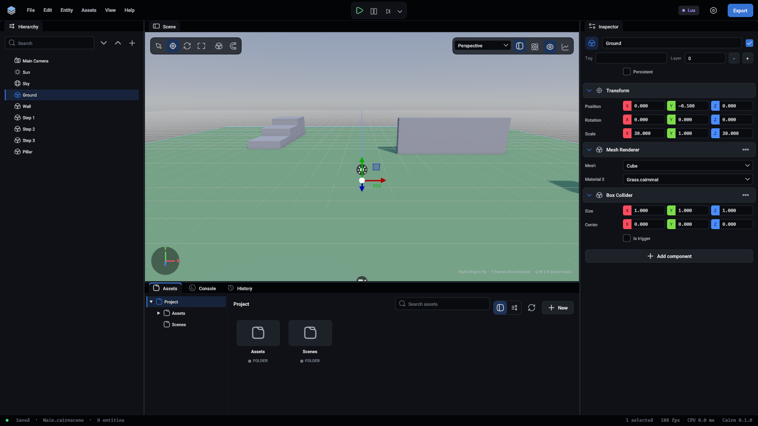The width and height of the screenshot is (758, 426).
Task: Click the New asset button
Action: 558,308
